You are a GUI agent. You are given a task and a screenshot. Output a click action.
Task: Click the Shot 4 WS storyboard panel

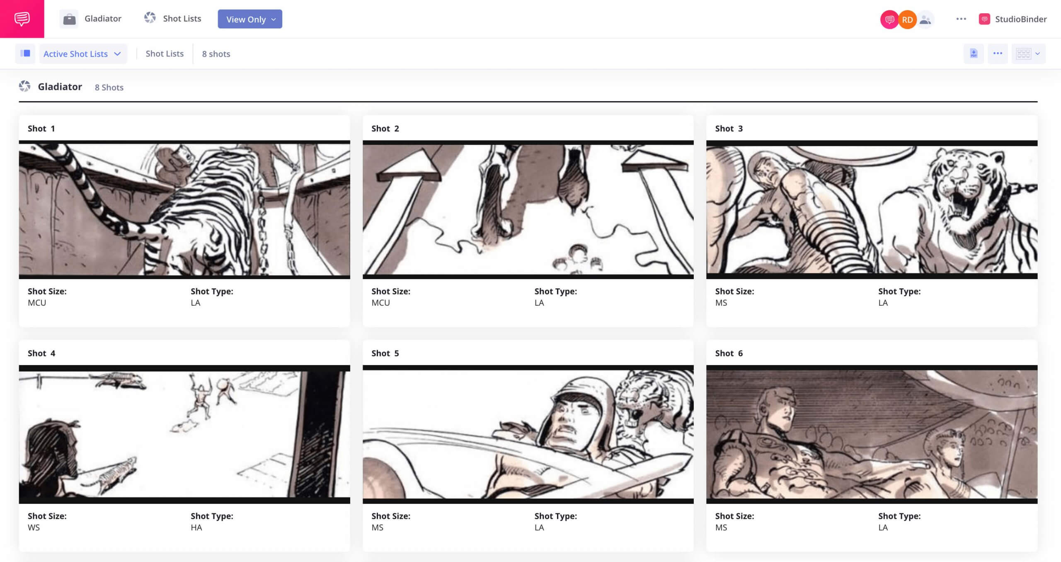pos(185,433)
